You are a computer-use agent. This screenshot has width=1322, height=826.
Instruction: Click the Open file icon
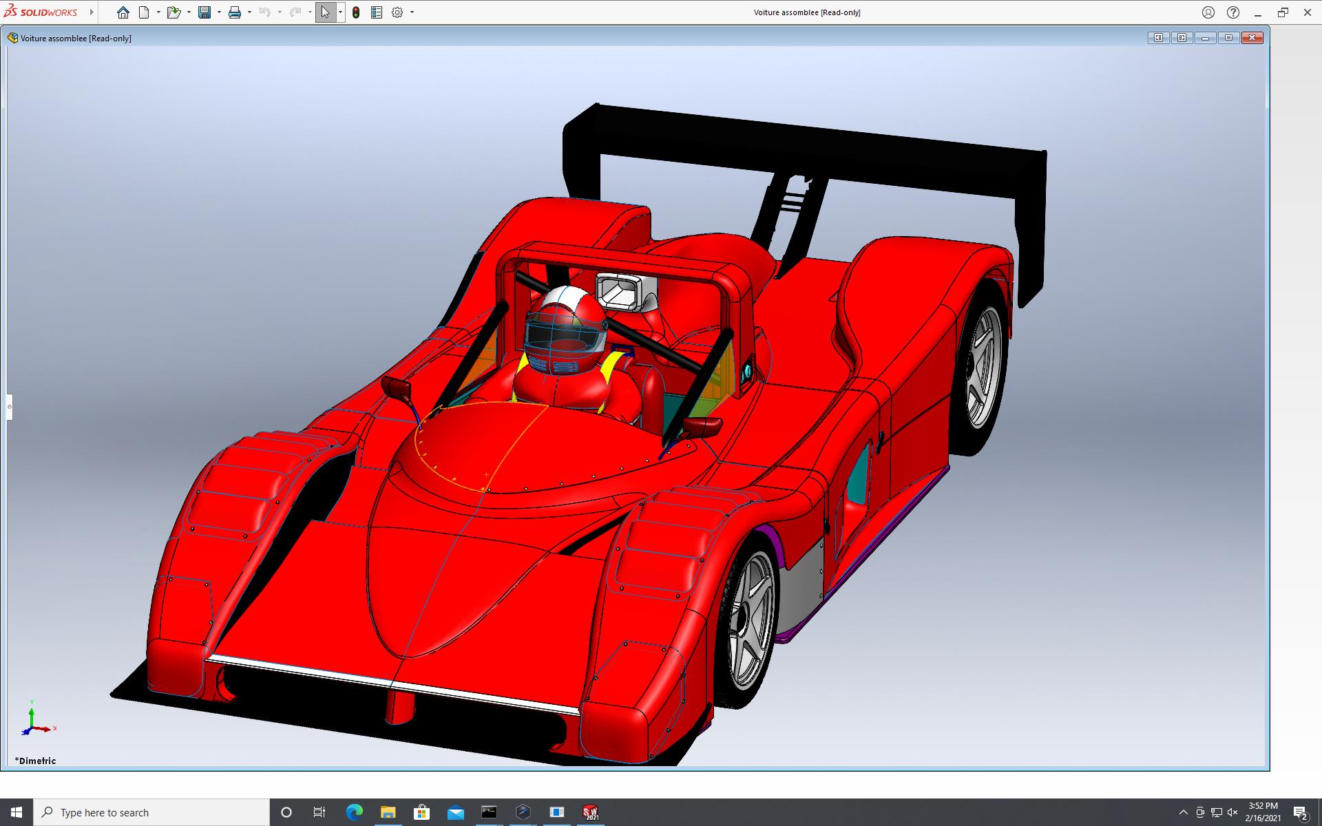(174, 12)
